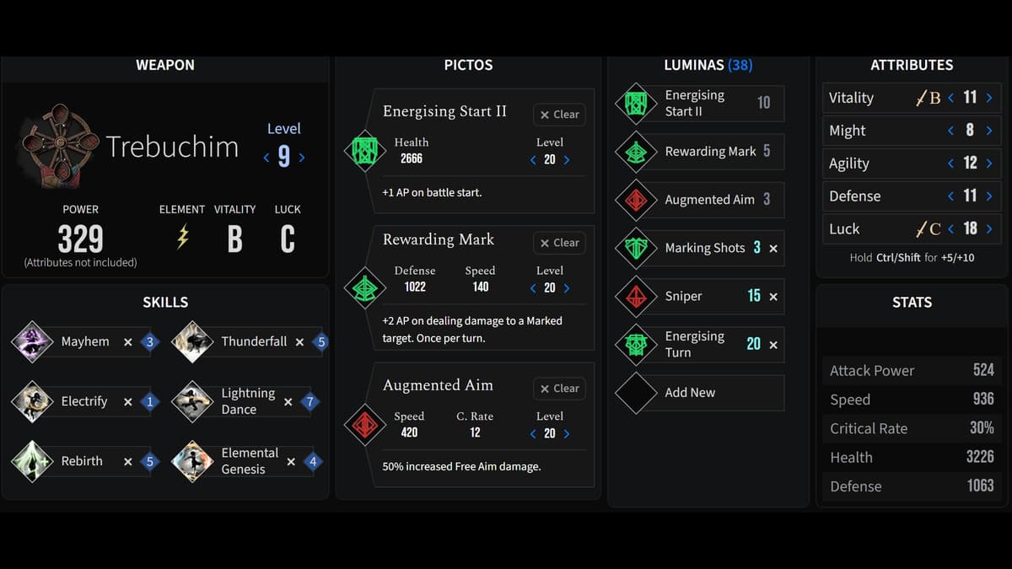Increase the weapon level with right arrow
This screenshot has width=1012, height=569.
(x=302, y=158)
